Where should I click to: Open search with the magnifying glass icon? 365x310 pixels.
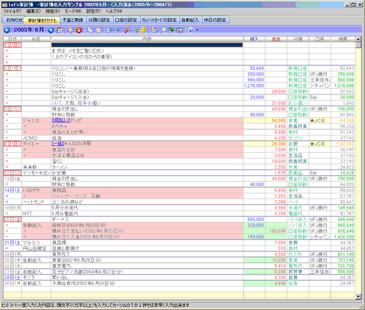pos(163,30)
